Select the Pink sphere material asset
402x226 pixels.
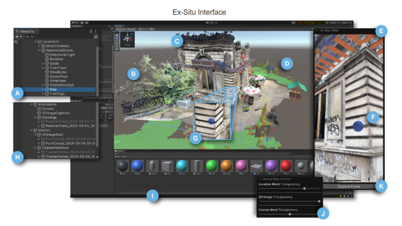[242, 166]
